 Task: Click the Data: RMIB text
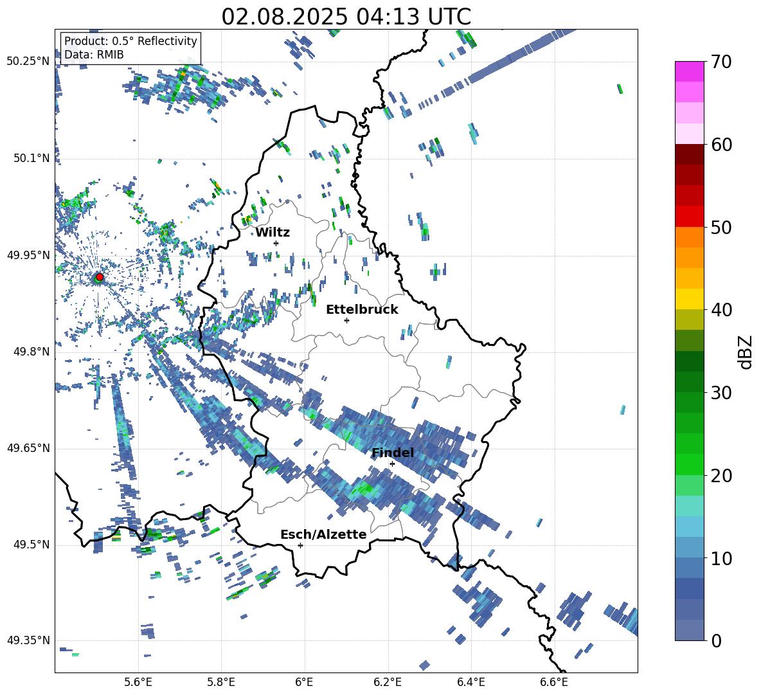94,55
